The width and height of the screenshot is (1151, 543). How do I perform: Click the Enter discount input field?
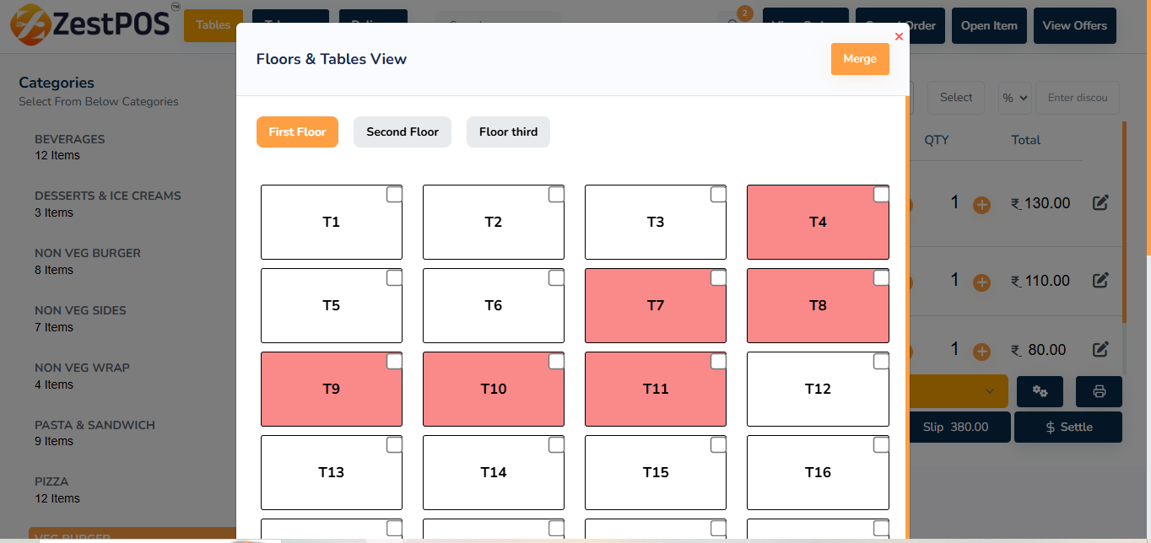click(x=1078, y=98)
